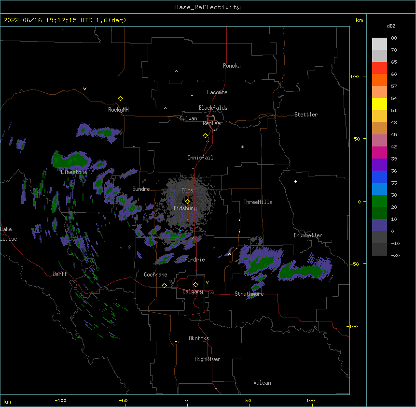
Task: Click the yellow diamond marker above Calgary label
Action: [x=195, y=284]
